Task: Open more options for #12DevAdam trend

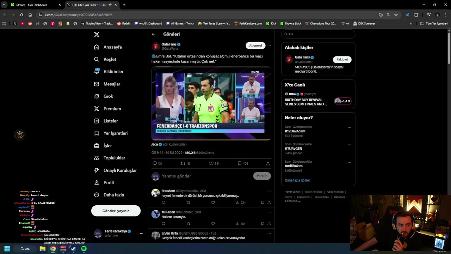Action: click(x=350, y=128)
